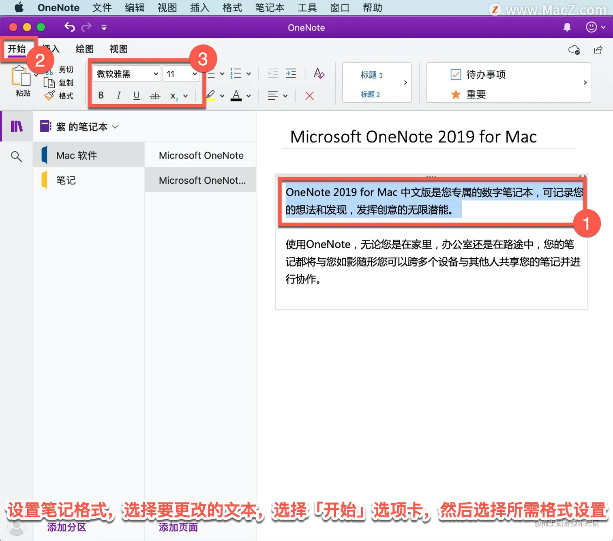Toggle underline formatting
The image size is (613, 541).
[x=137, y=96]
